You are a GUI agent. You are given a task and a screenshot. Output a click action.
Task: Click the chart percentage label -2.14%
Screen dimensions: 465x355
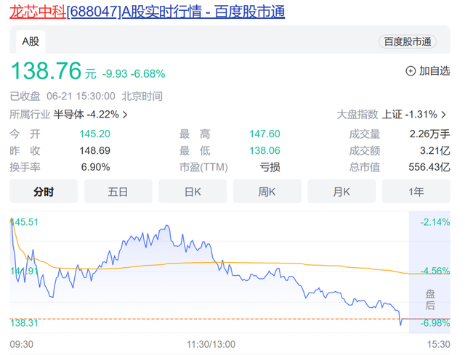click(x=435, y=222)
